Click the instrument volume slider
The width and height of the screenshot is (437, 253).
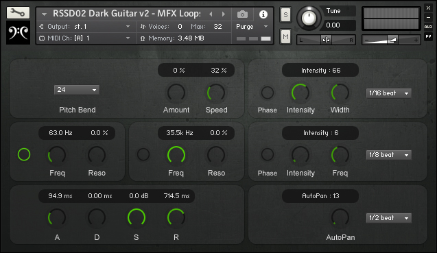tap(391, 40)
